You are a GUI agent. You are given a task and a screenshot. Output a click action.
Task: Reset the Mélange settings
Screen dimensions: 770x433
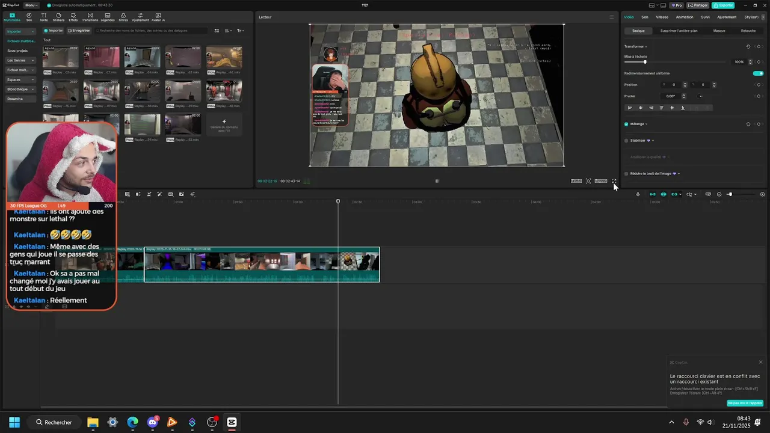coord(748,124)
